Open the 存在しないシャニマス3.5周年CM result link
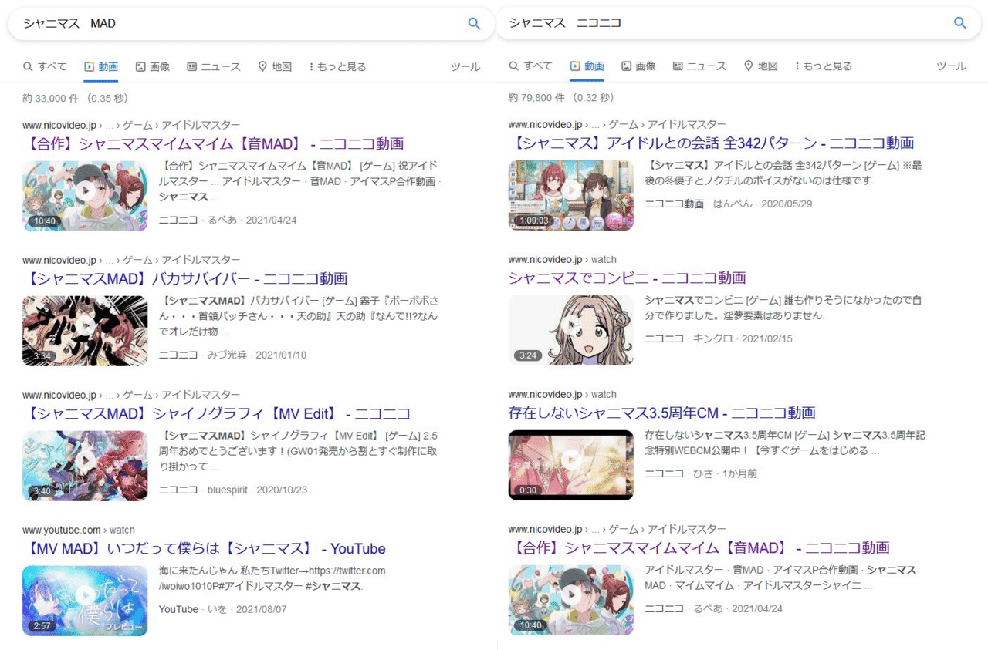This screenshot has width=988, height=650. coord(661,413)
